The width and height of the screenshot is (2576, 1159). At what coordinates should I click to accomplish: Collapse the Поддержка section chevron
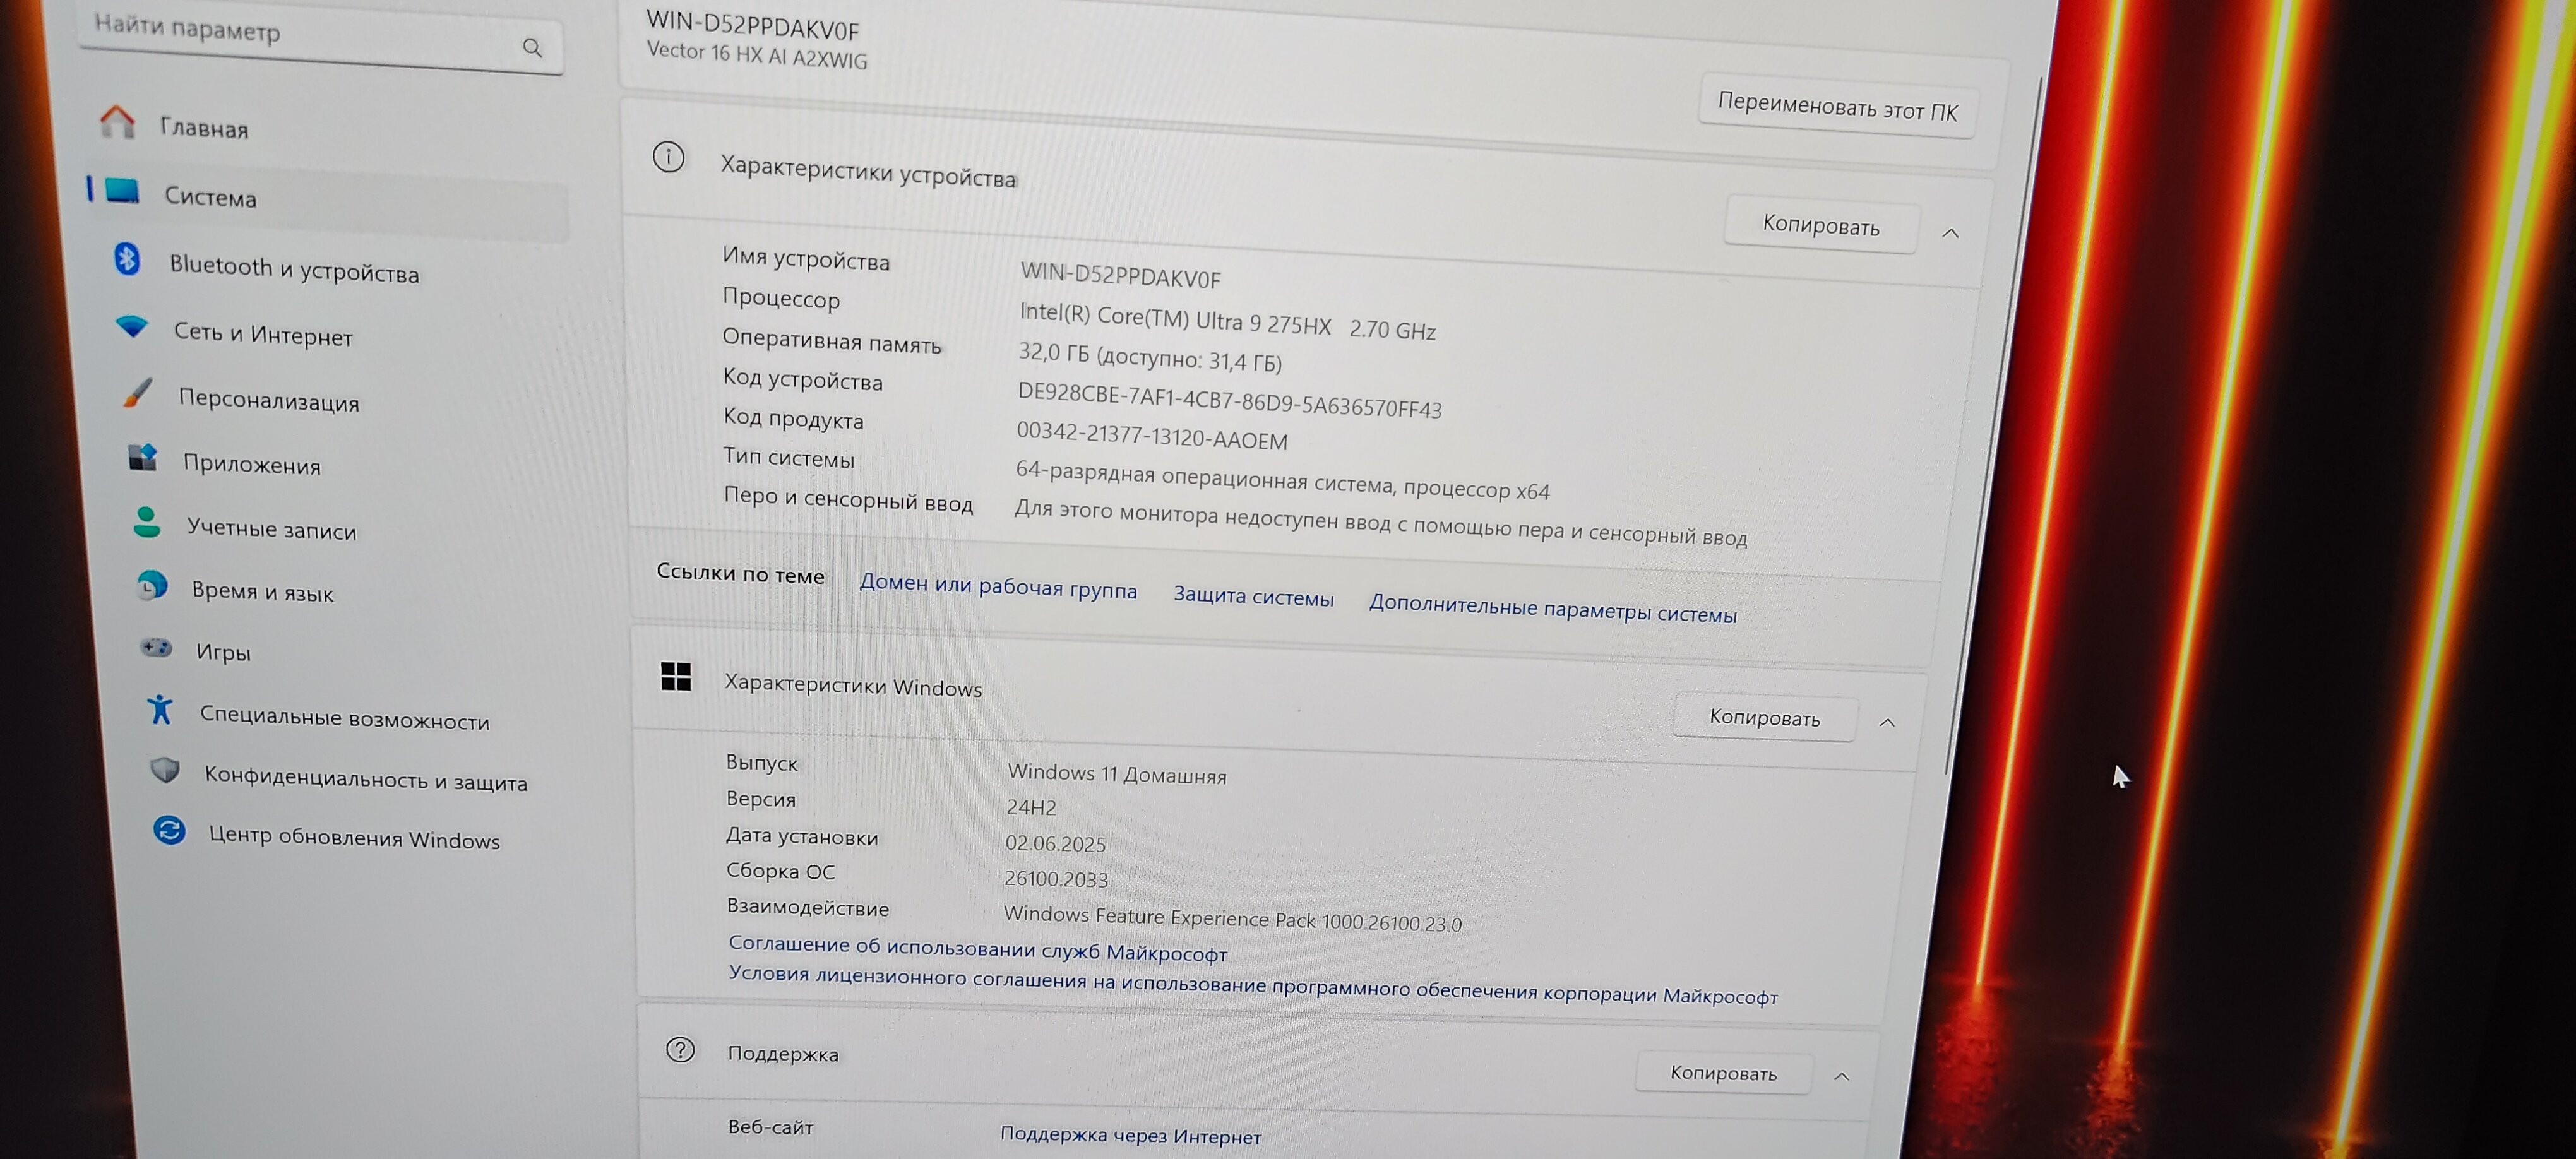click(x=1841, y=1076)
